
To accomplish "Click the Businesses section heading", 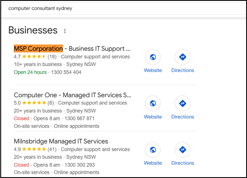I will pos(33,30).
